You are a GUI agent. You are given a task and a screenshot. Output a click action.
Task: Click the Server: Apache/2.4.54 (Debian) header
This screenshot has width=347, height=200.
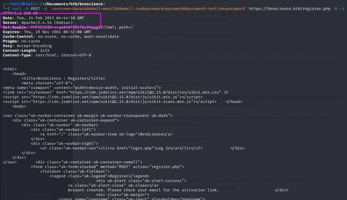coord(38,23)
